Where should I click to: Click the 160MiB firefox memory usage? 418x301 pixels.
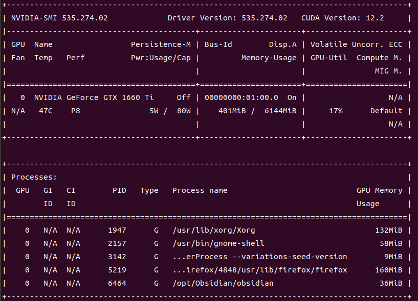388,270
